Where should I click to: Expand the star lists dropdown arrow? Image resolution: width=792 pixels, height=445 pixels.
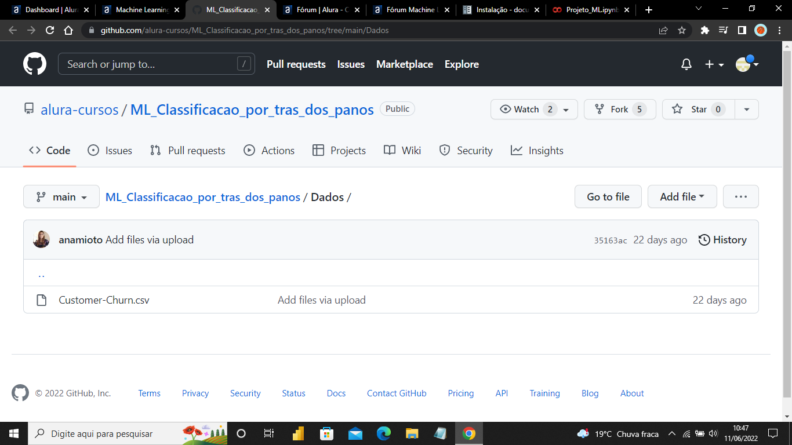click(x=747, y=109)
